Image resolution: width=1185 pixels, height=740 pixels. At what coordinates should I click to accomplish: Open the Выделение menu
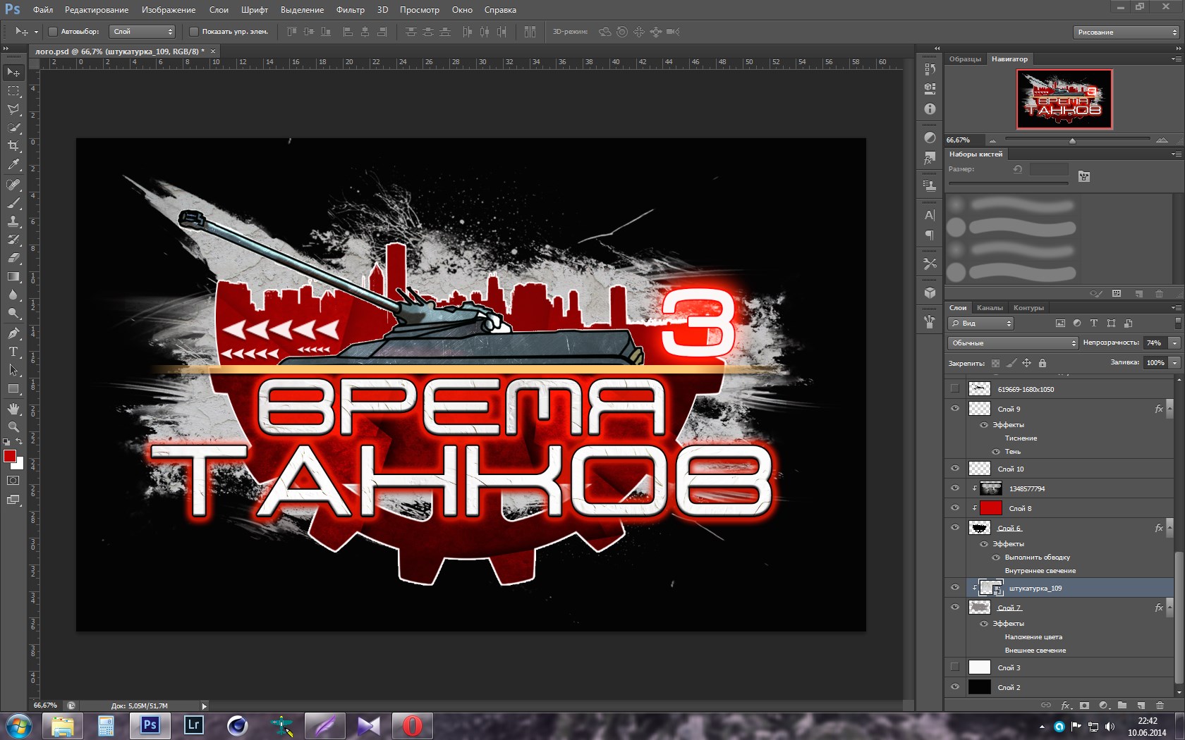[x=302, y=10]
